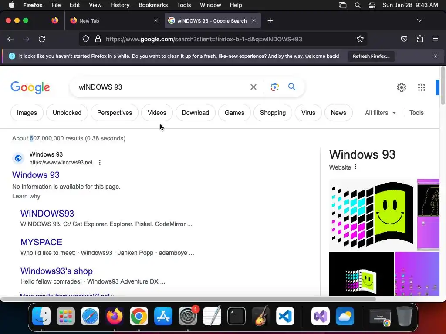Launch Visual Studio Code from the Dock

coord(285,316)
